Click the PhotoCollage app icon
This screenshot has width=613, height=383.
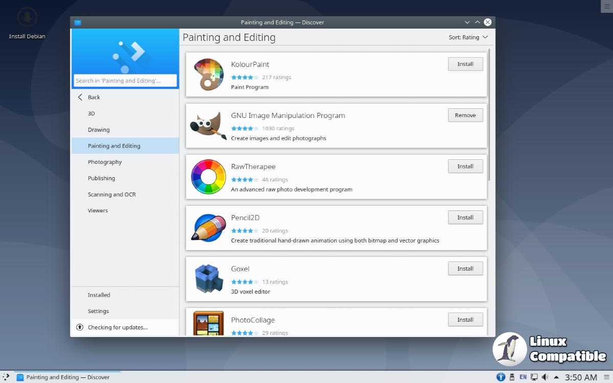point(208,324)
